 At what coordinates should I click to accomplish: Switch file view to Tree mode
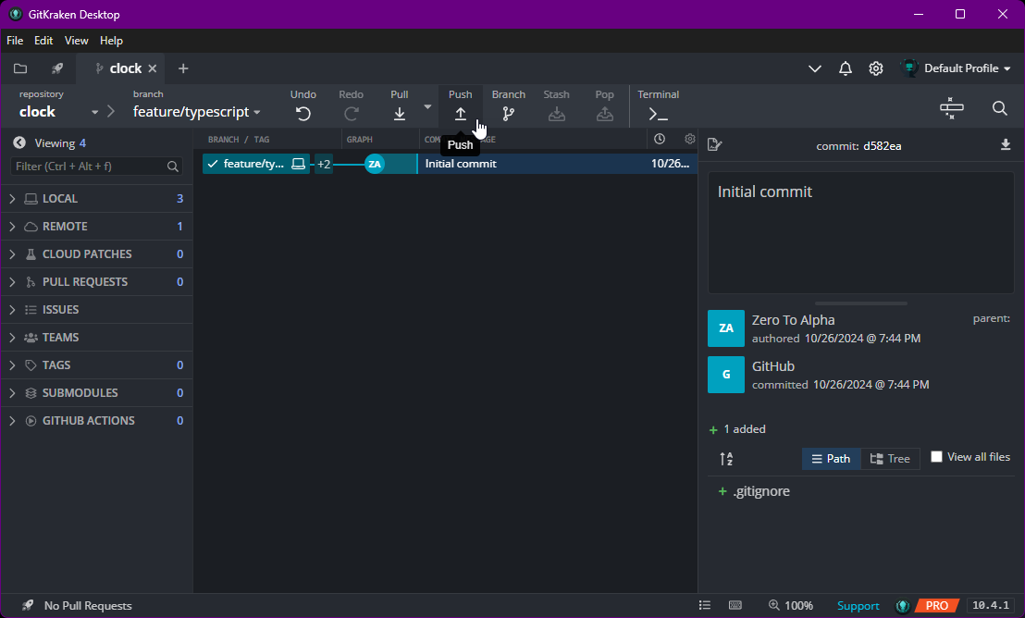click(x=890, y=458)
